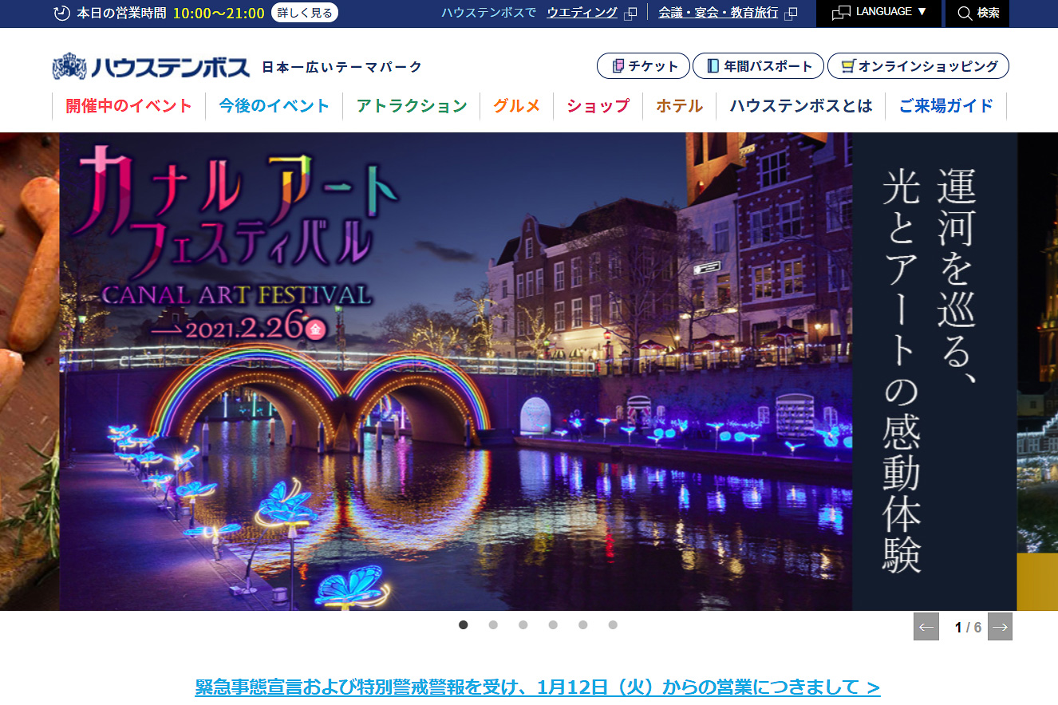Select the third carousel dot
Image resolution: width=1058 pixels, height=705 pixels.
click(x=523, y=625)
